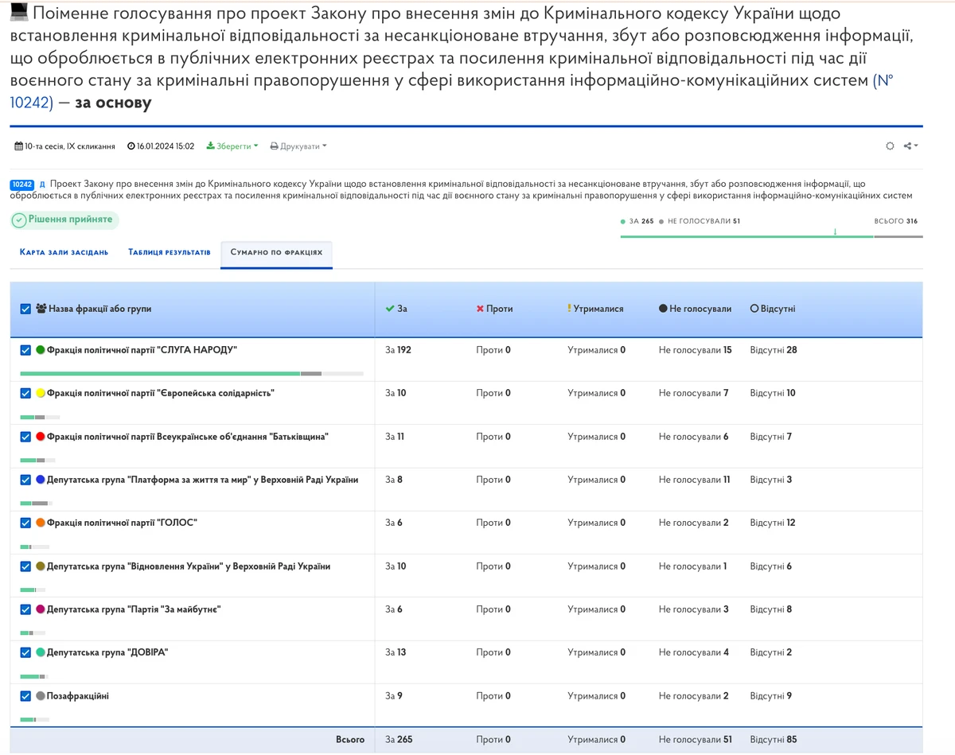Image resolution: width=955 pixels, height=755 pixels.
Task: Click the Рішення прийняте status badge
Action: click(64, 220)
